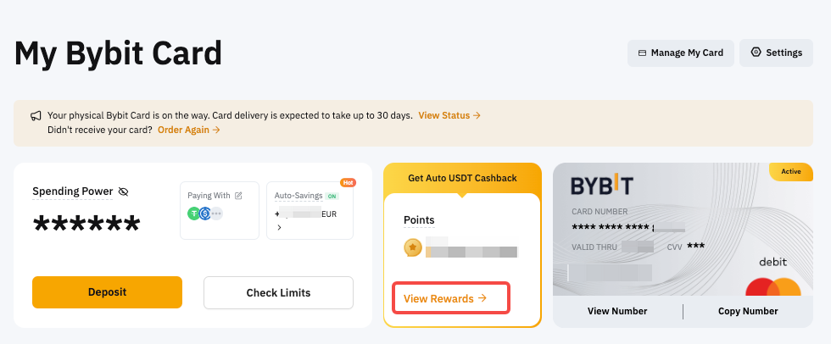
Task: Show hidden Spending Power balance via eye icon
Action: 124,192
